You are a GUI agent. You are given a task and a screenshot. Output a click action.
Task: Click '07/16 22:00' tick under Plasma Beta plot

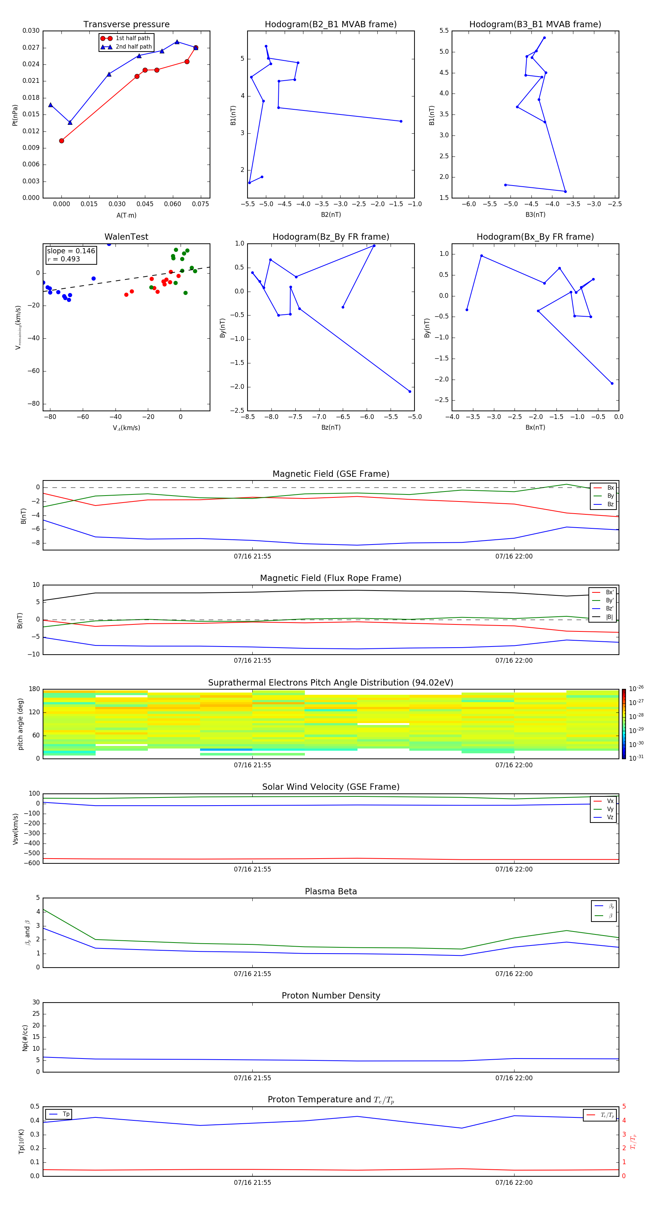pos(513,973)
